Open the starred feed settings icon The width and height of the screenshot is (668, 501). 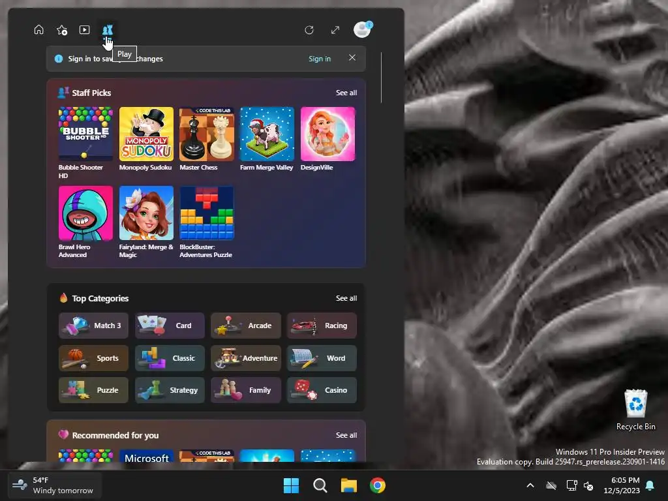tap(62, 30)
